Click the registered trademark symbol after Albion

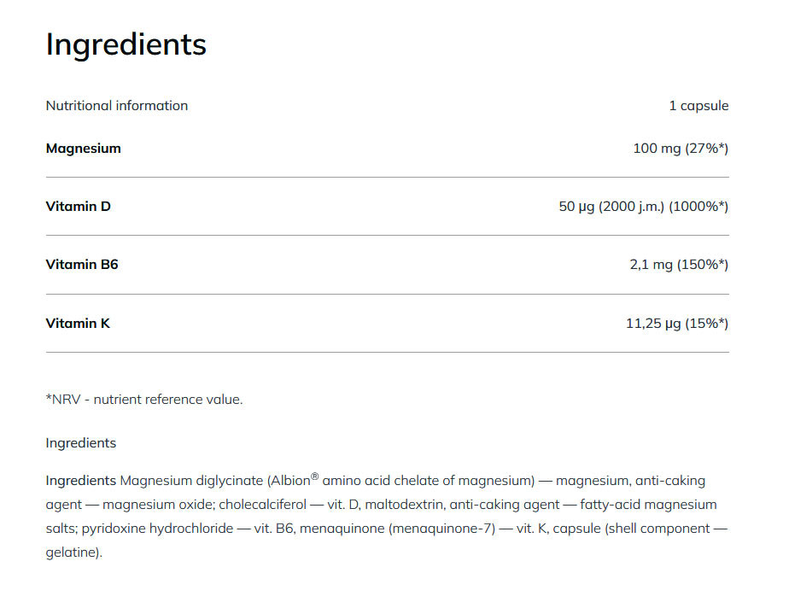(x=314, y=476)
